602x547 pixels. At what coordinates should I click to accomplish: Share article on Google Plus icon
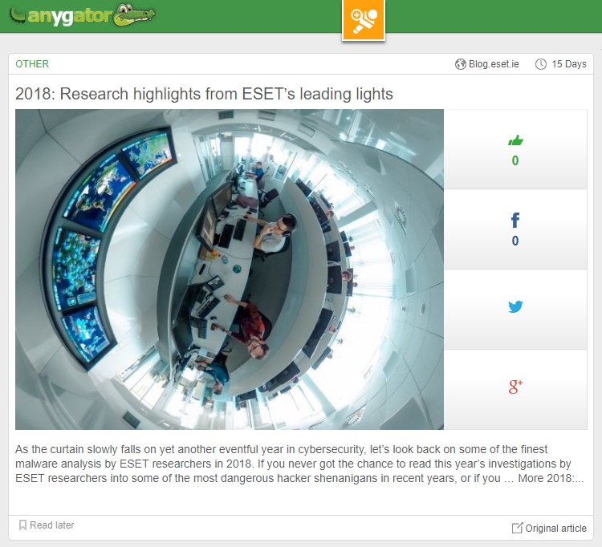point(515,387)
